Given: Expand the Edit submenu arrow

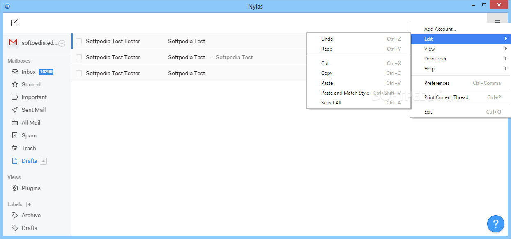Looking at the screenshot, I should tap(506, 39).
